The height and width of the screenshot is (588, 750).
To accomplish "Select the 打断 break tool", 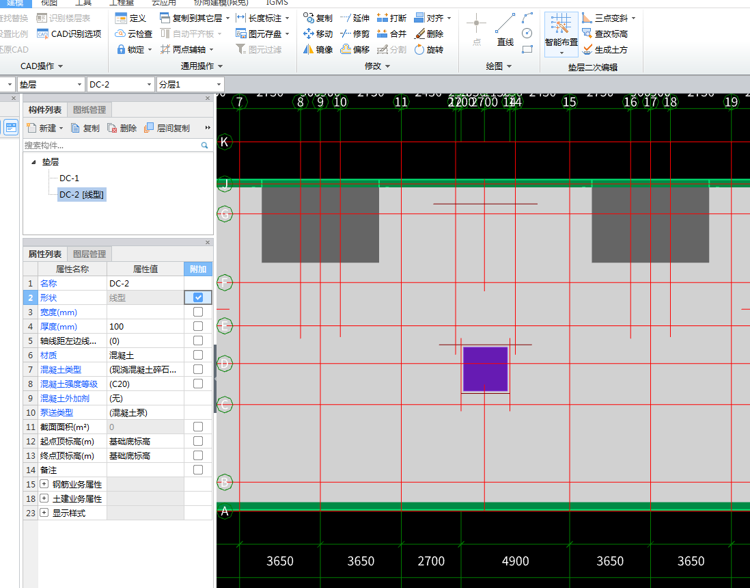I will click(392, 18).
